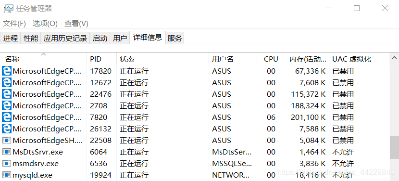The height and width of the screenshot is (181, 399).
Task: Switch to the 启动 tab
Action: point(100,38)
